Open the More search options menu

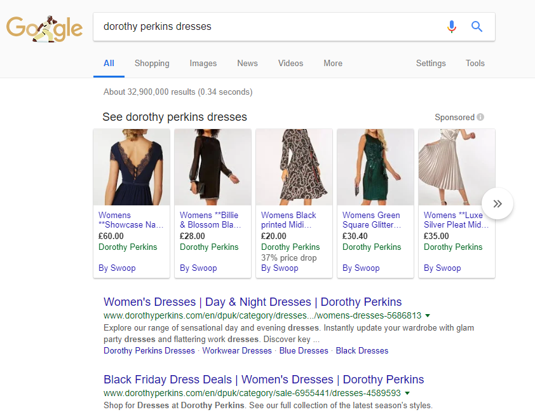pos(332,64)
